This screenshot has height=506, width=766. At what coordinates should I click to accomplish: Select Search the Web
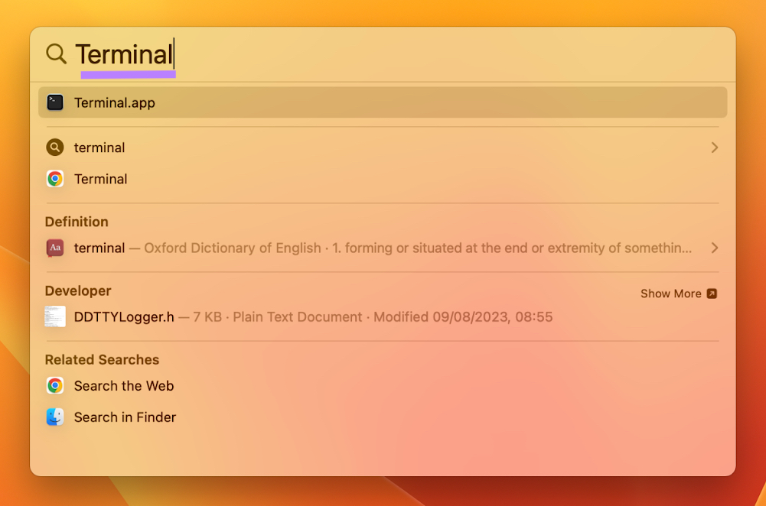(124, 386)
